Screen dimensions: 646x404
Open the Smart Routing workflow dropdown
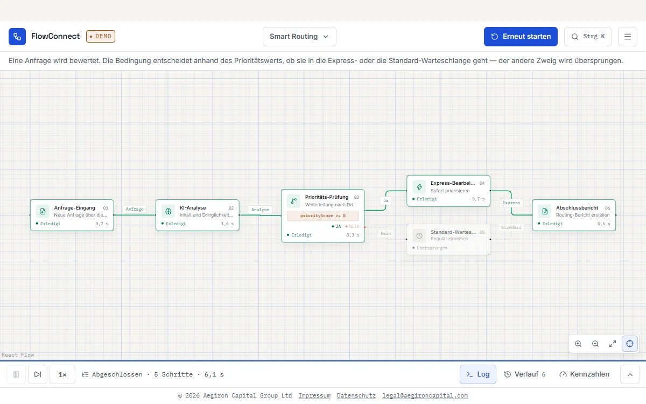pyautogui.click(x=299, y=37)
